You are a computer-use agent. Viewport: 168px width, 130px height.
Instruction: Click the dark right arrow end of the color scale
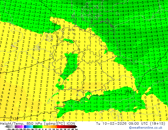pos(76,127)
